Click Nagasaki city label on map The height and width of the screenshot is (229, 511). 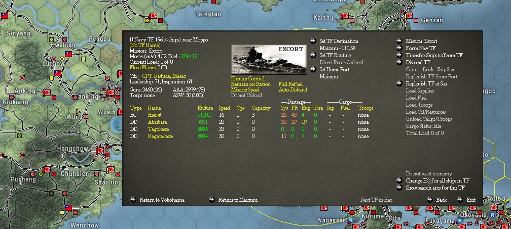pyautogui.click(x=331, y=220)
